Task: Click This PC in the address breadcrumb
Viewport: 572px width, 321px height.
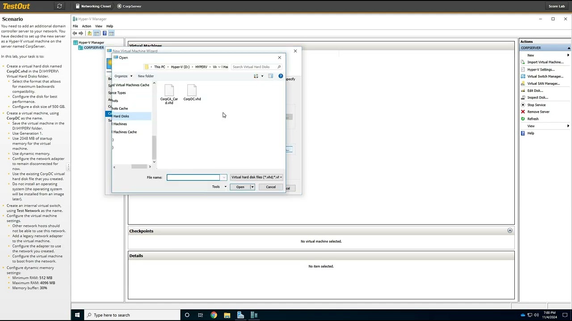Action: (x=160, y=67)
